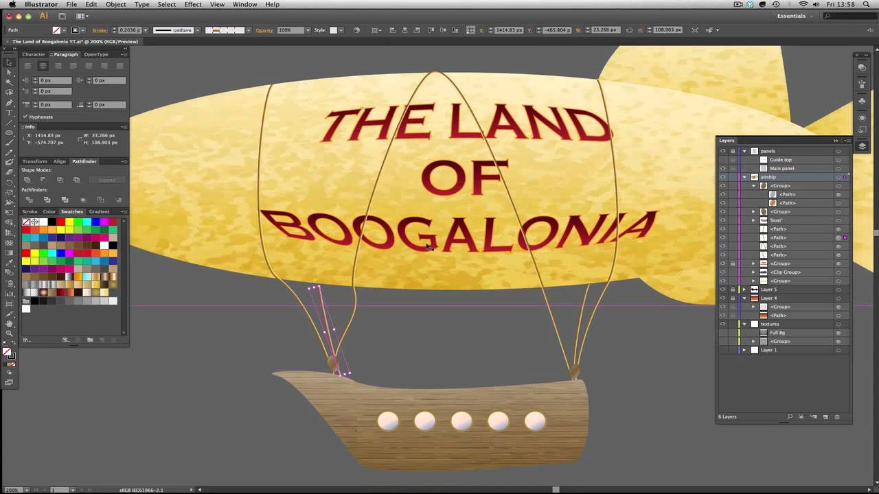Toggle visibility of 'boat' sublayer
The width and height of the screenshot is (879, 494).
tap(722, 220)
